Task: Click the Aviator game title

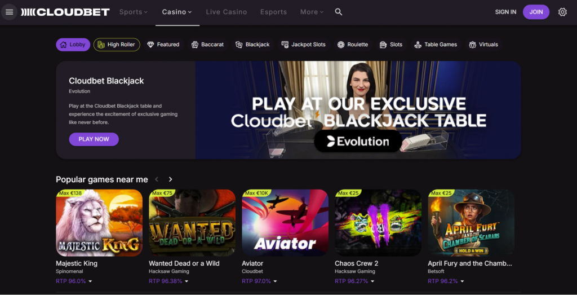Action: pyautogui.click(x=252, y=263)
